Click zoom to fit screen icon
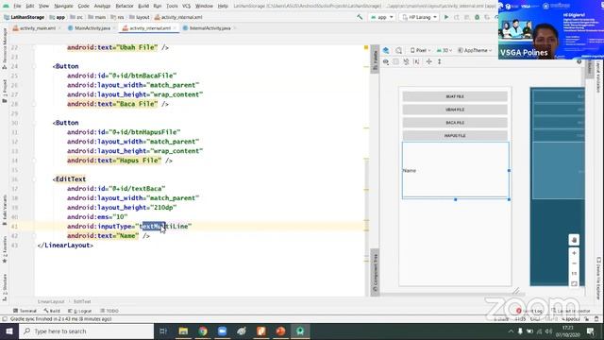This screenshot has width=604, height=340. tap(574, 283)
